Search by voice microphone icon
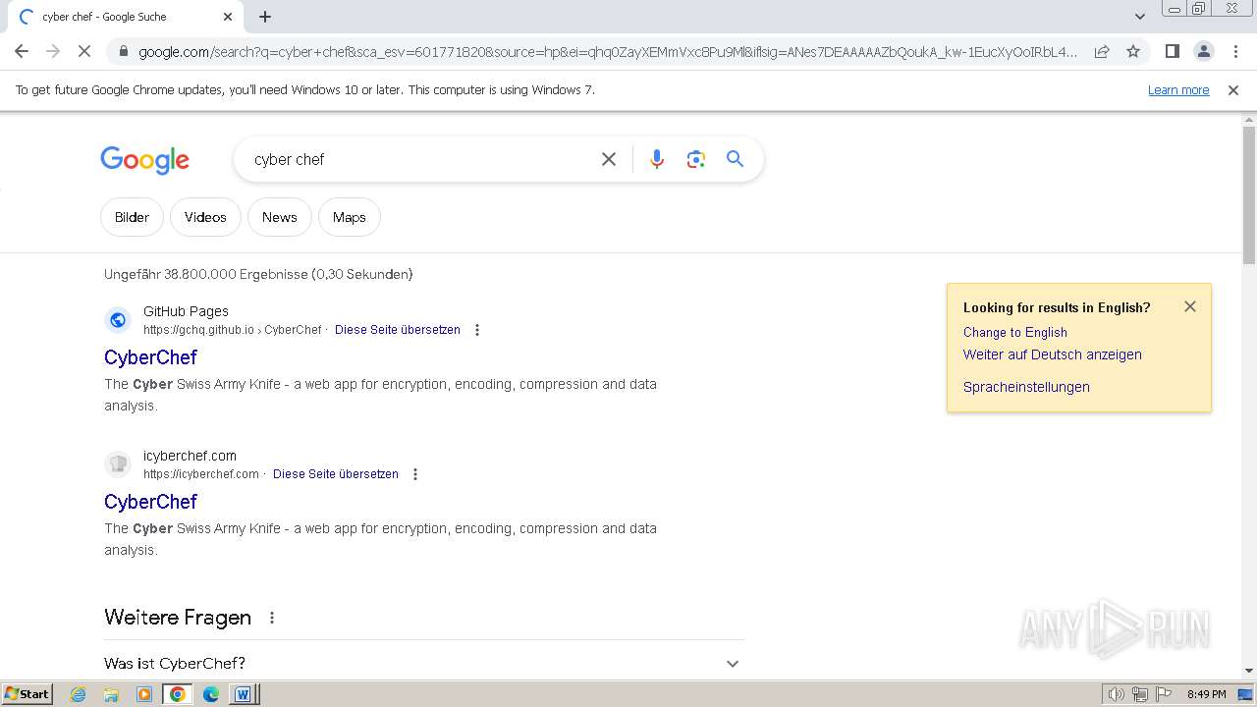Viewport: 1257px width, 707px height. (657, 159)
